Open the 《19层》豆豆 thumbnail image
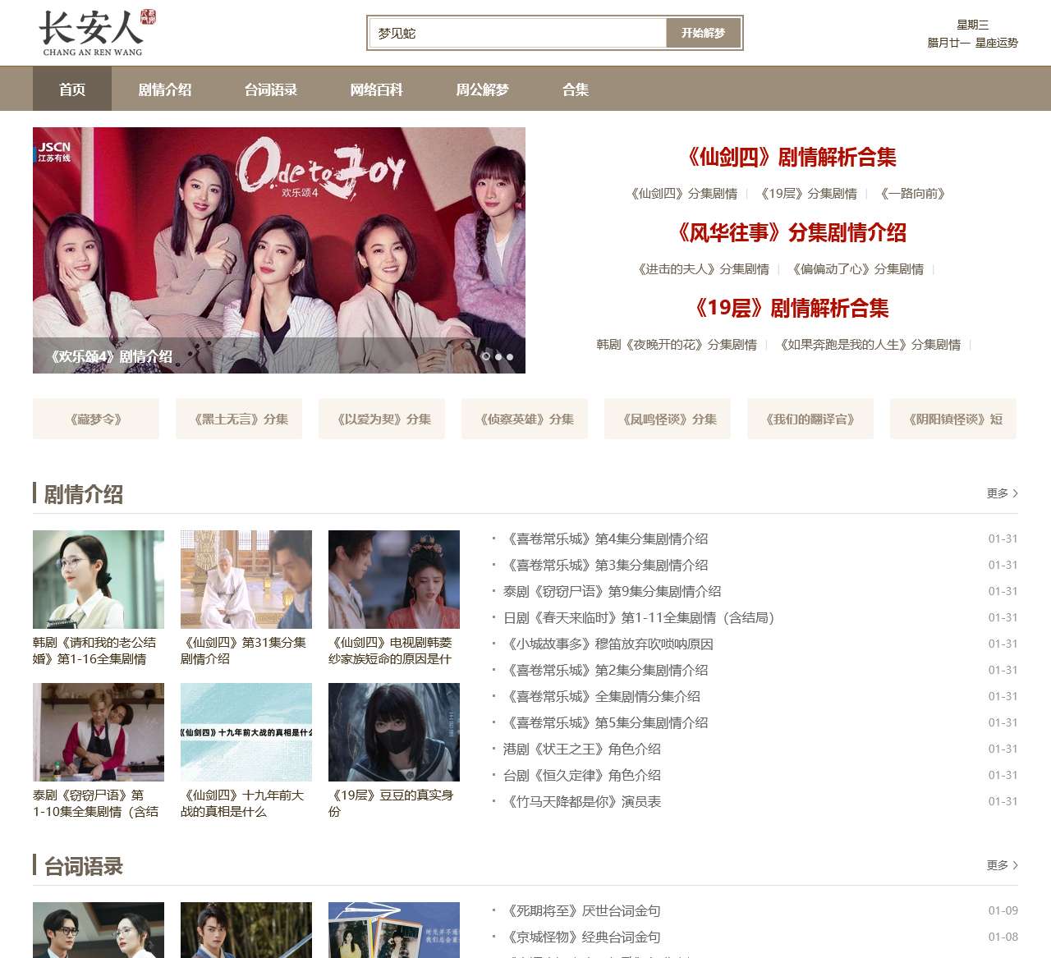1051x958 pixels. click(394, 732)
